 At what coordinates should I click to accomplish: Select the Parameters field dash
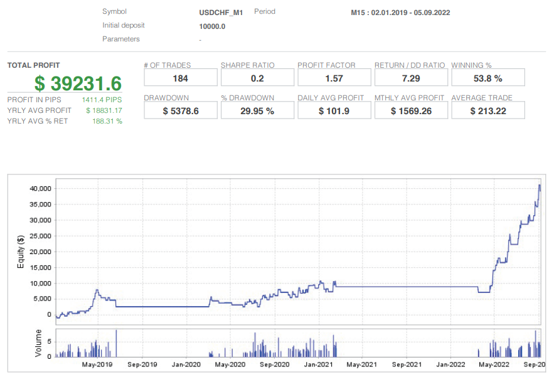click(x=200, y=39)
